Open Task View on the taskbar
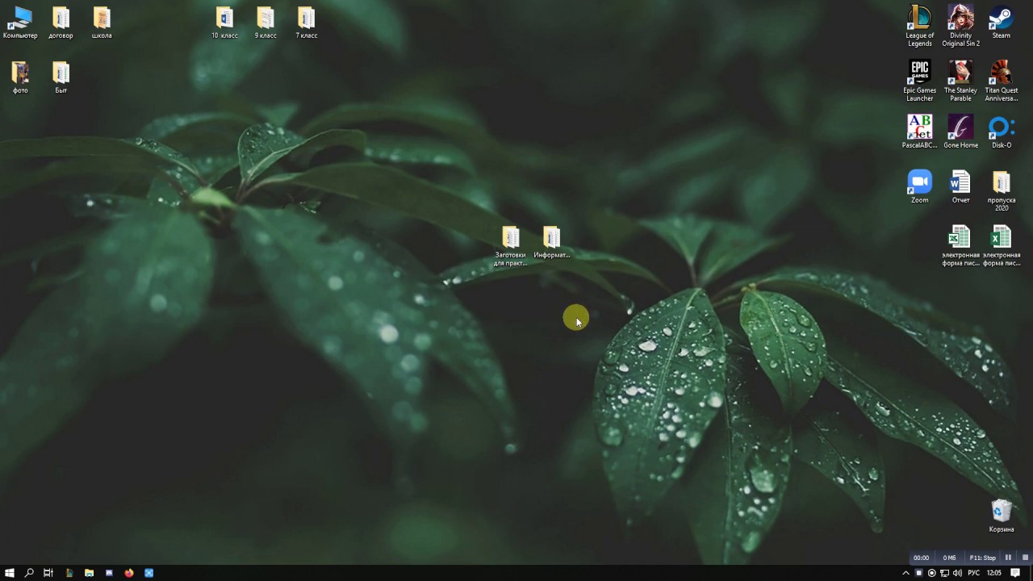The width and height of the screenshot is (1033, 581). click(x=48, y=573)
